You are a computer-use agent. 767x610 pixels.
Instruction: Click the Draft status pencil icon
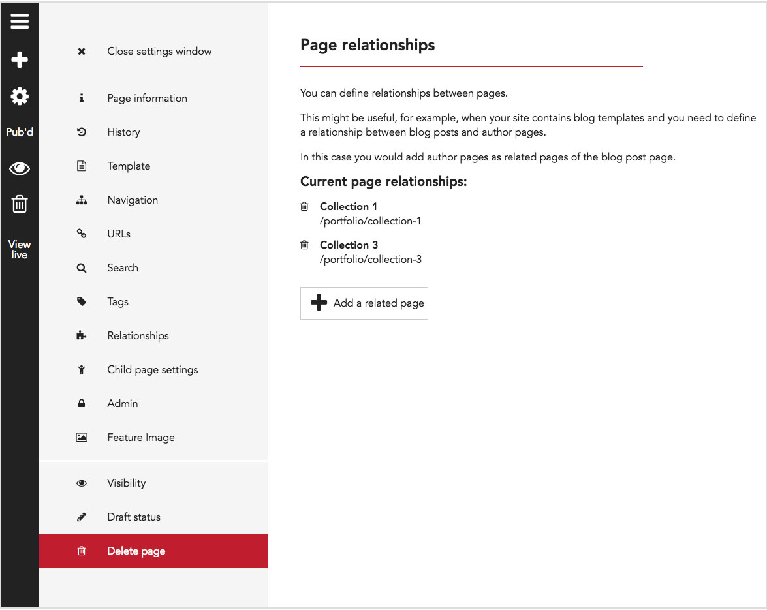tap(82, 517)
